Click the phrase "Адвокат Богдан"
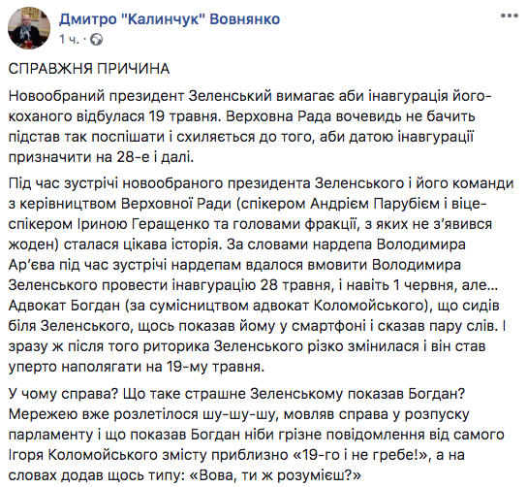This screenshot has width=527, height=487. point(64,306)
